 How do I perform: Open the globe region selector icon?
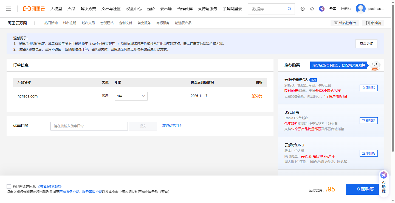tap(303, 9)
